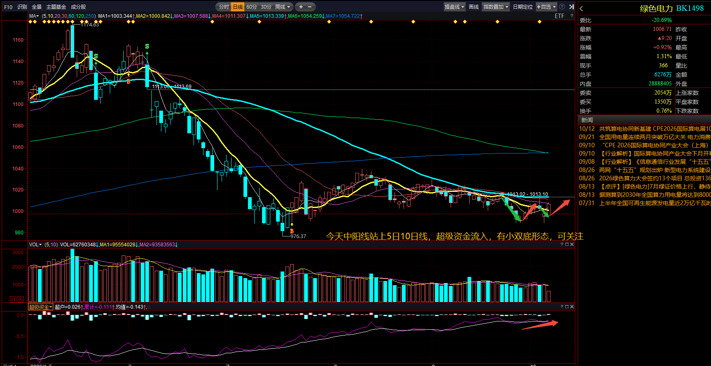
Task: Open the 全景 view
Action: coord(37,7)
